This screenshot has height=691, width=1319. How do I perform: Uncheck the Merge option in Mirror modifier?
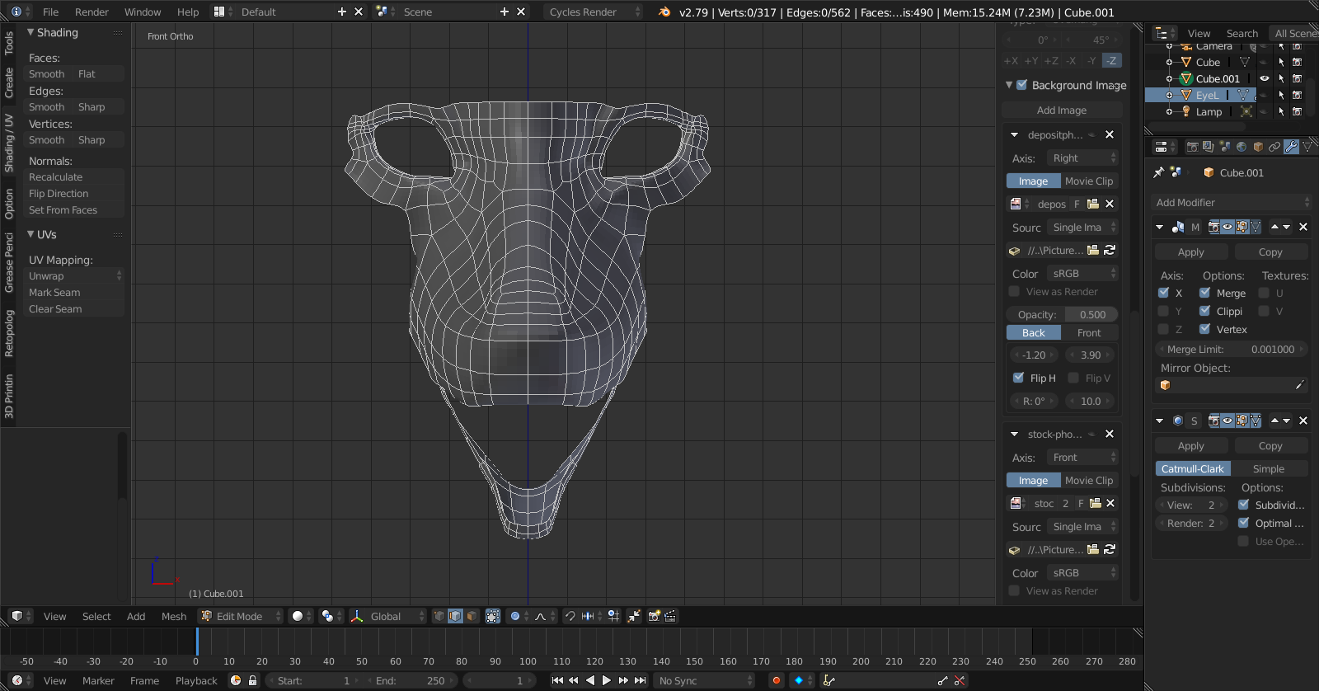[1204, 293]
